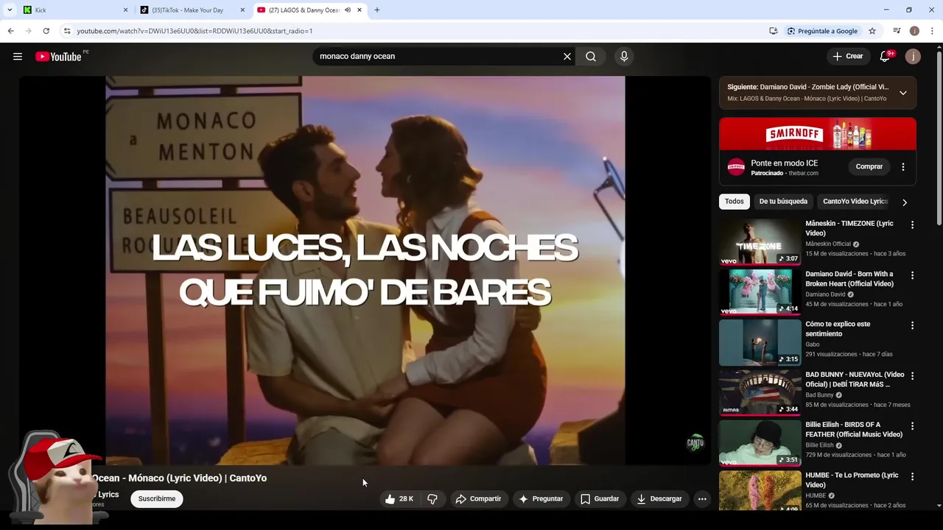Open the YouTube account avatar menu
This screenshot has width=943, height=530.
(913, 57)
